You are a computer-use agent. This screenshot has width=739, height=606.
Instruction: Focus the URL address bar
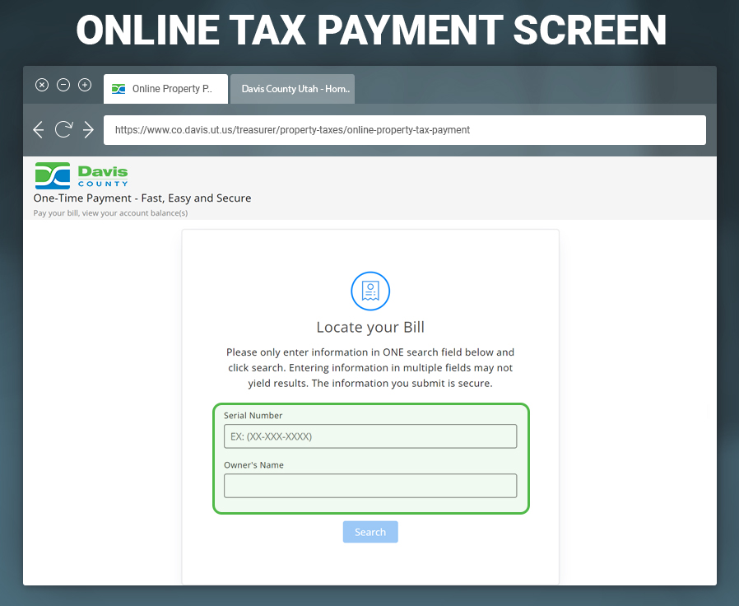pos(404,130)
